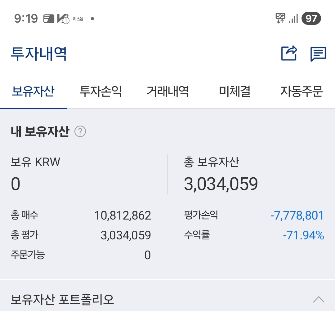Open the 자동주문 tab
Viewport: 335px width, 311px height.
click(x=301, y=91)
